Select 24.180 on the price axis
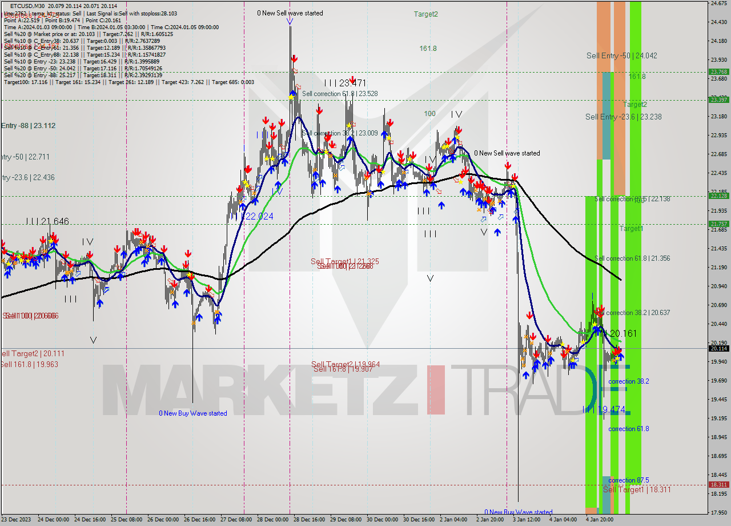The width and height of the screenshot is (731, 526). (718, 41)
